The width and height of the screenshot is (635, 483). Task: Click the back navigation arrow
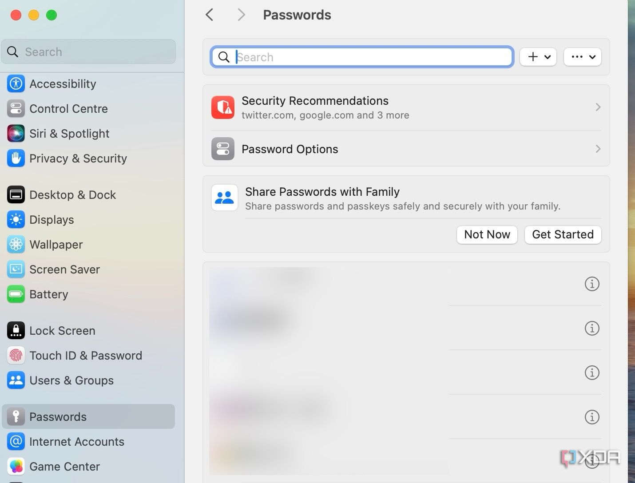(x=209, y=15)
